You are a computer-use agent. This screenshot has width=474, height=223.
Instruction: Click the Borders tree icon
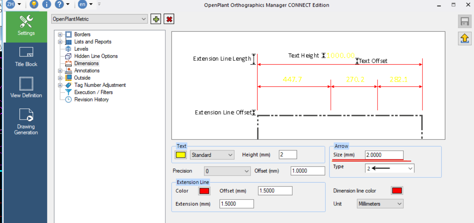(x=69, y=35)
